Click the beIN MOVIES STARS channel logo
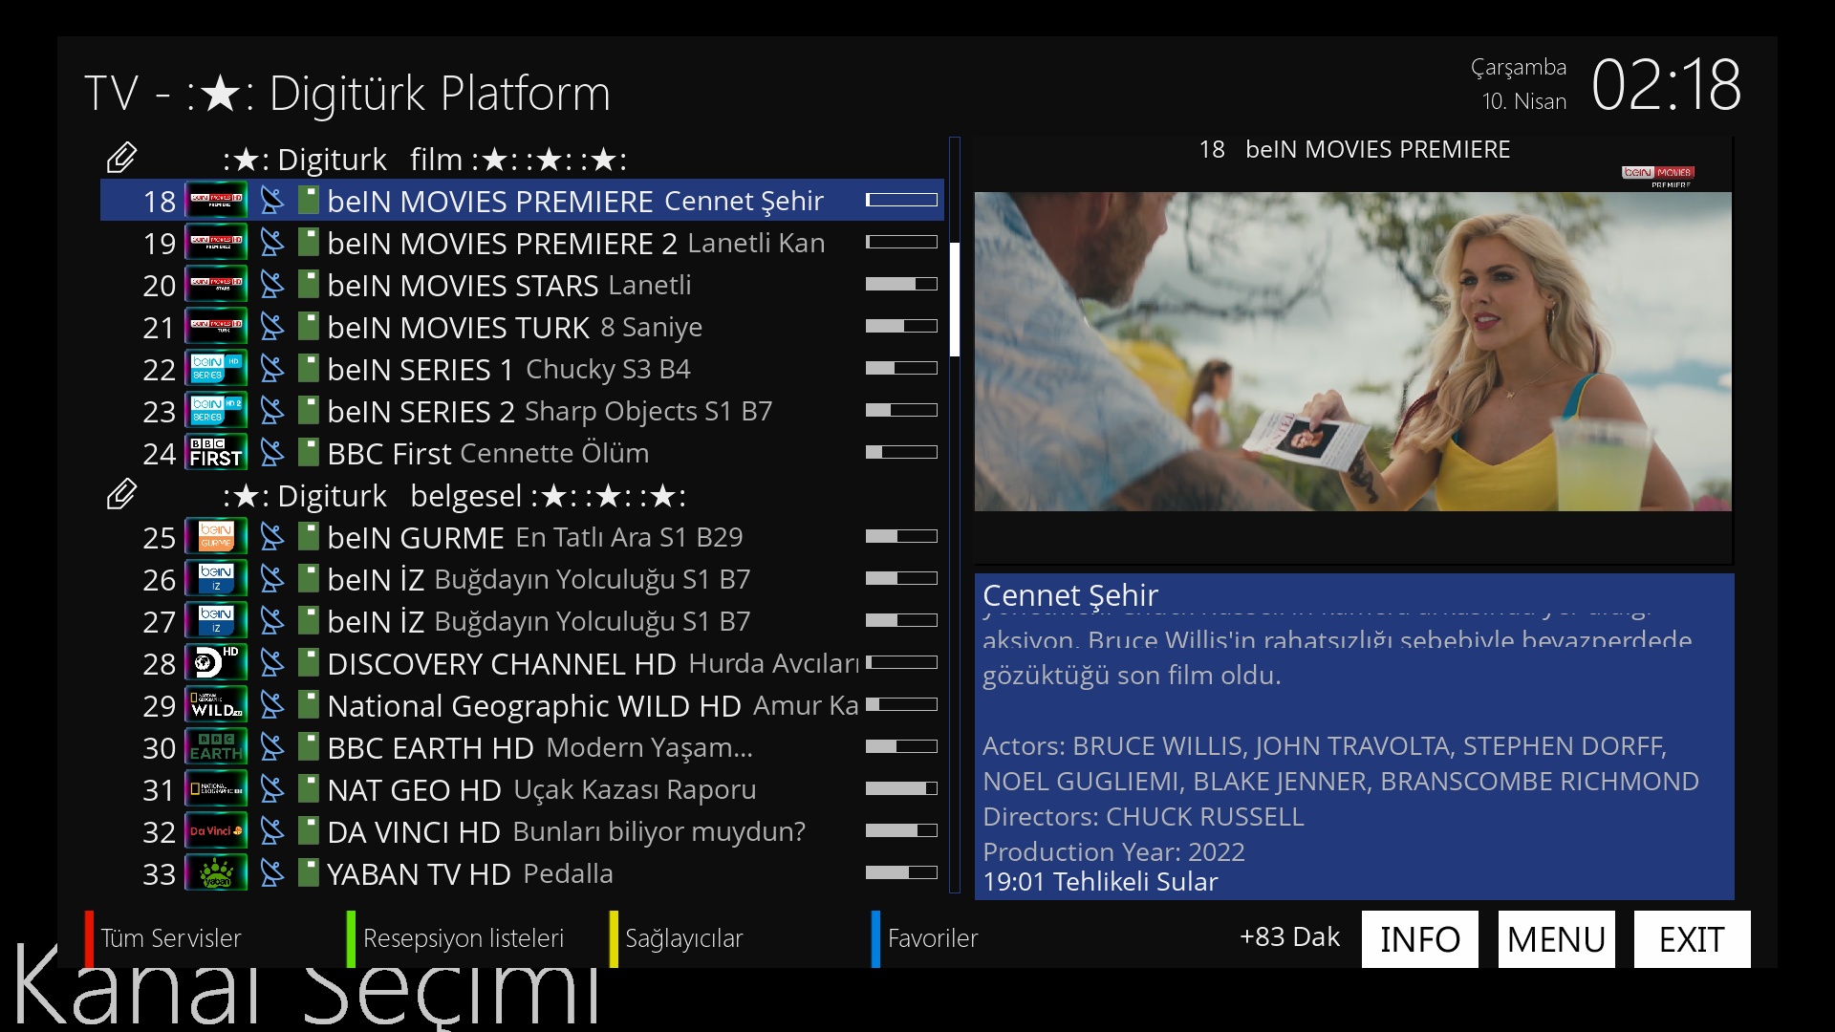The image size is (1835, 1032). 216,285
